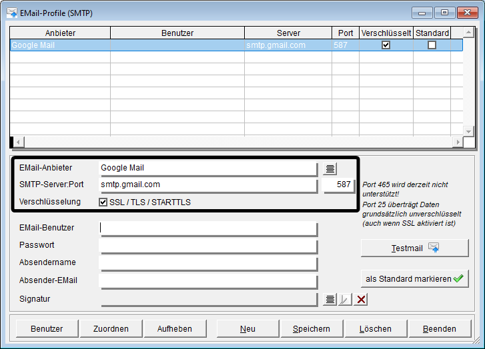Close the EMail-Profile window

click(x=468, y=13)
